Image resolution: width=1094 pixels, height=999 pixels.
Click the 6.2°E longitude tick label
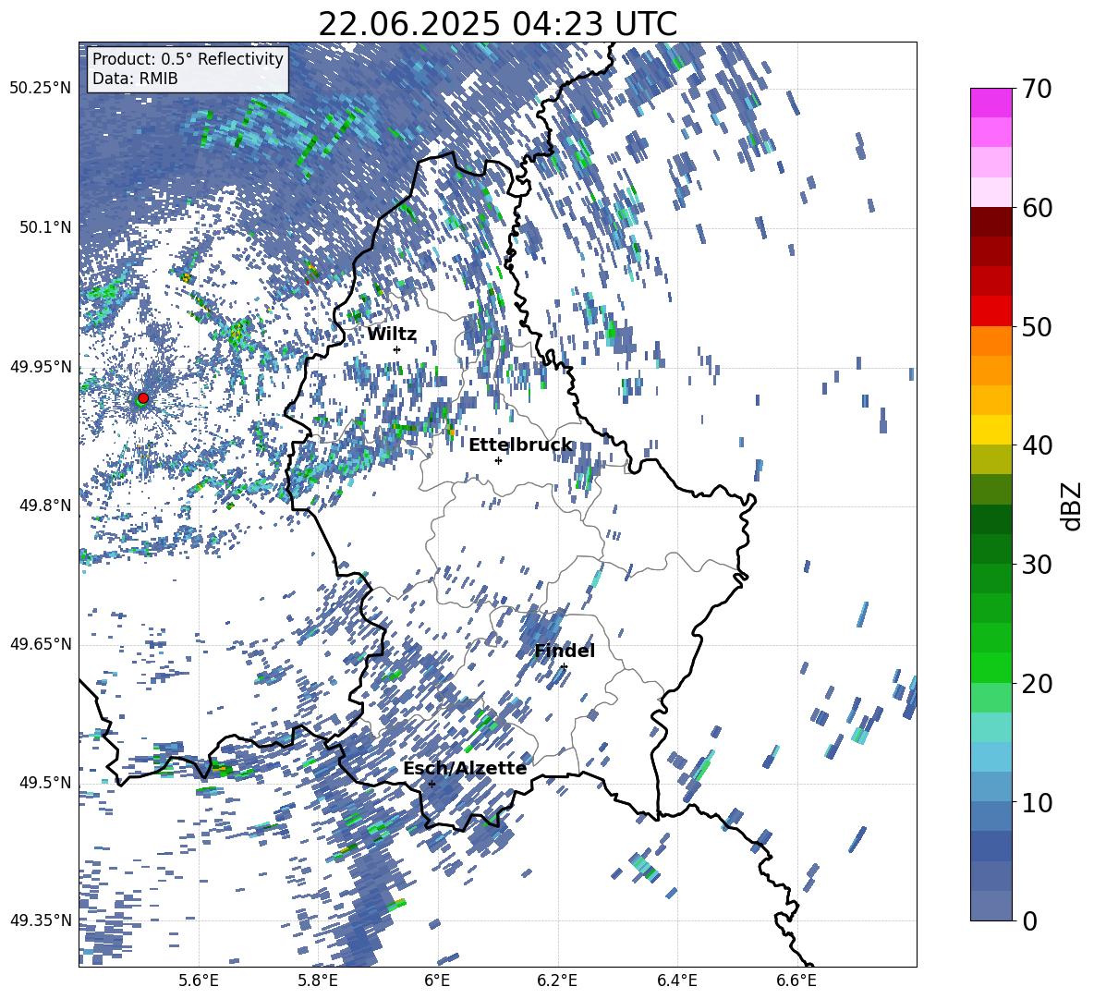[557, 981]
